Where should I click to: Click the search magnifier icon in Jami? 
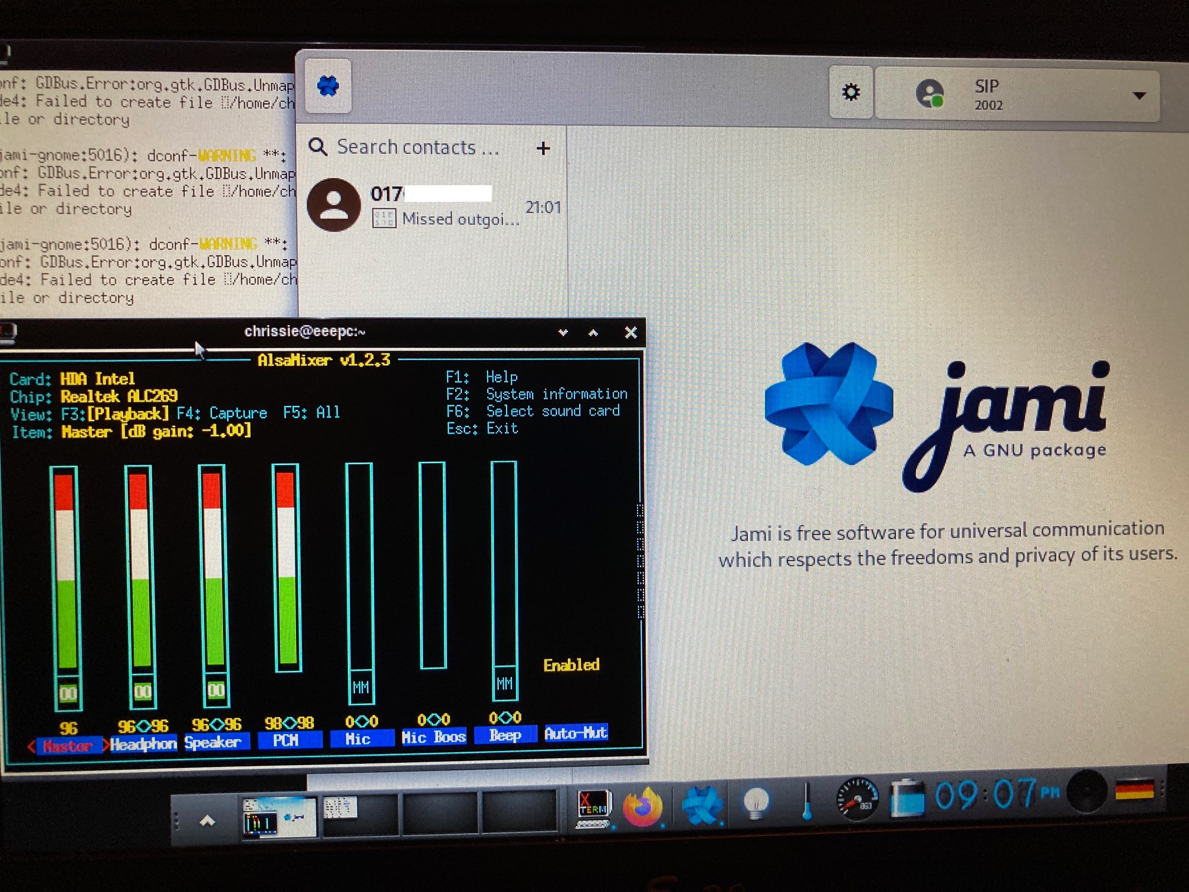point(318,146)
